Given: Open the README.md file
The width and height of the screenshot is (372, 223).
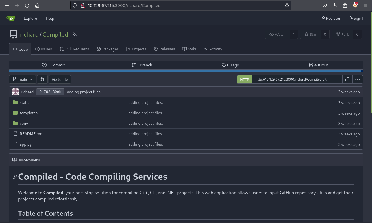Looking at the screenshot, I should pos(31,134).
